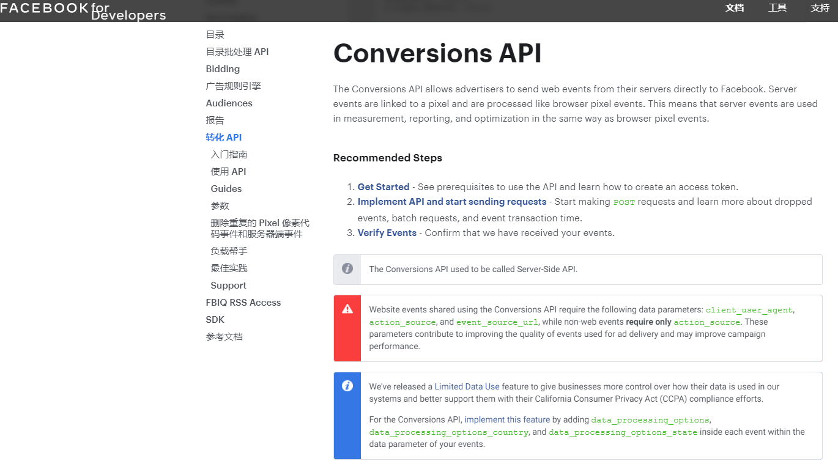Click the blue info icon for Limited Data Use
This screenshot has width=838, height=461.
pos(347,386)
